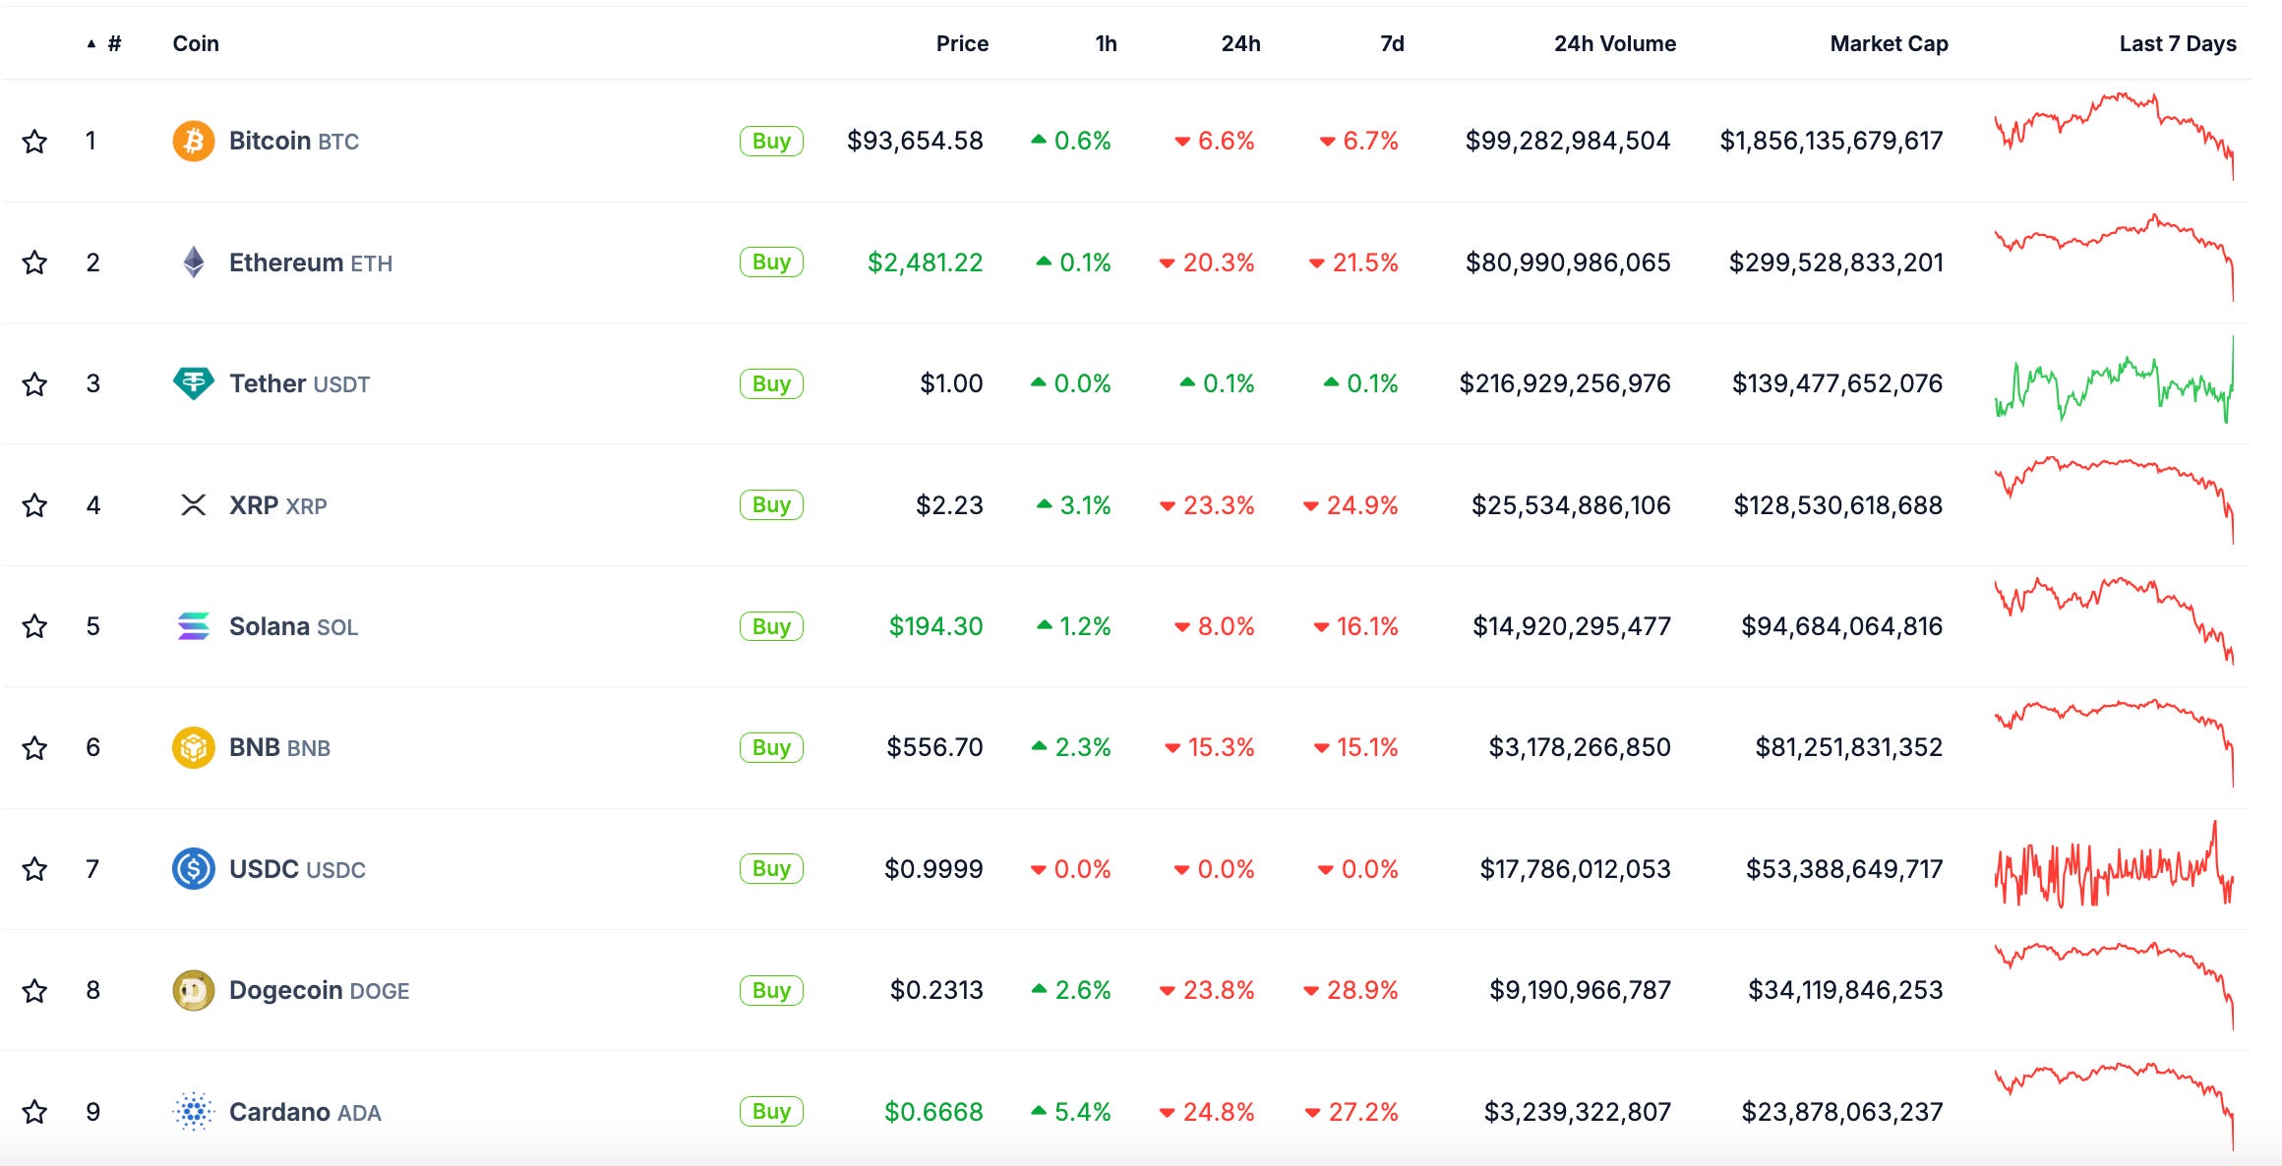
Task: Click Buy button for Ethereum
Action: click(771, 262)
